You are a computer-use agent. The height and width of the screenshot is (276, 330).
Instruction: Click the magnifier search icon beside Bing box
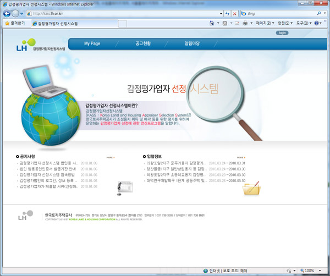319,13
